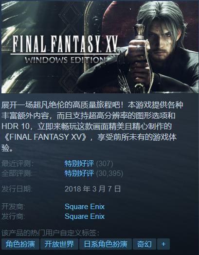Open the developer Square Enix link
The width and height of the screenshot is (199, 255).
[85, 207]
